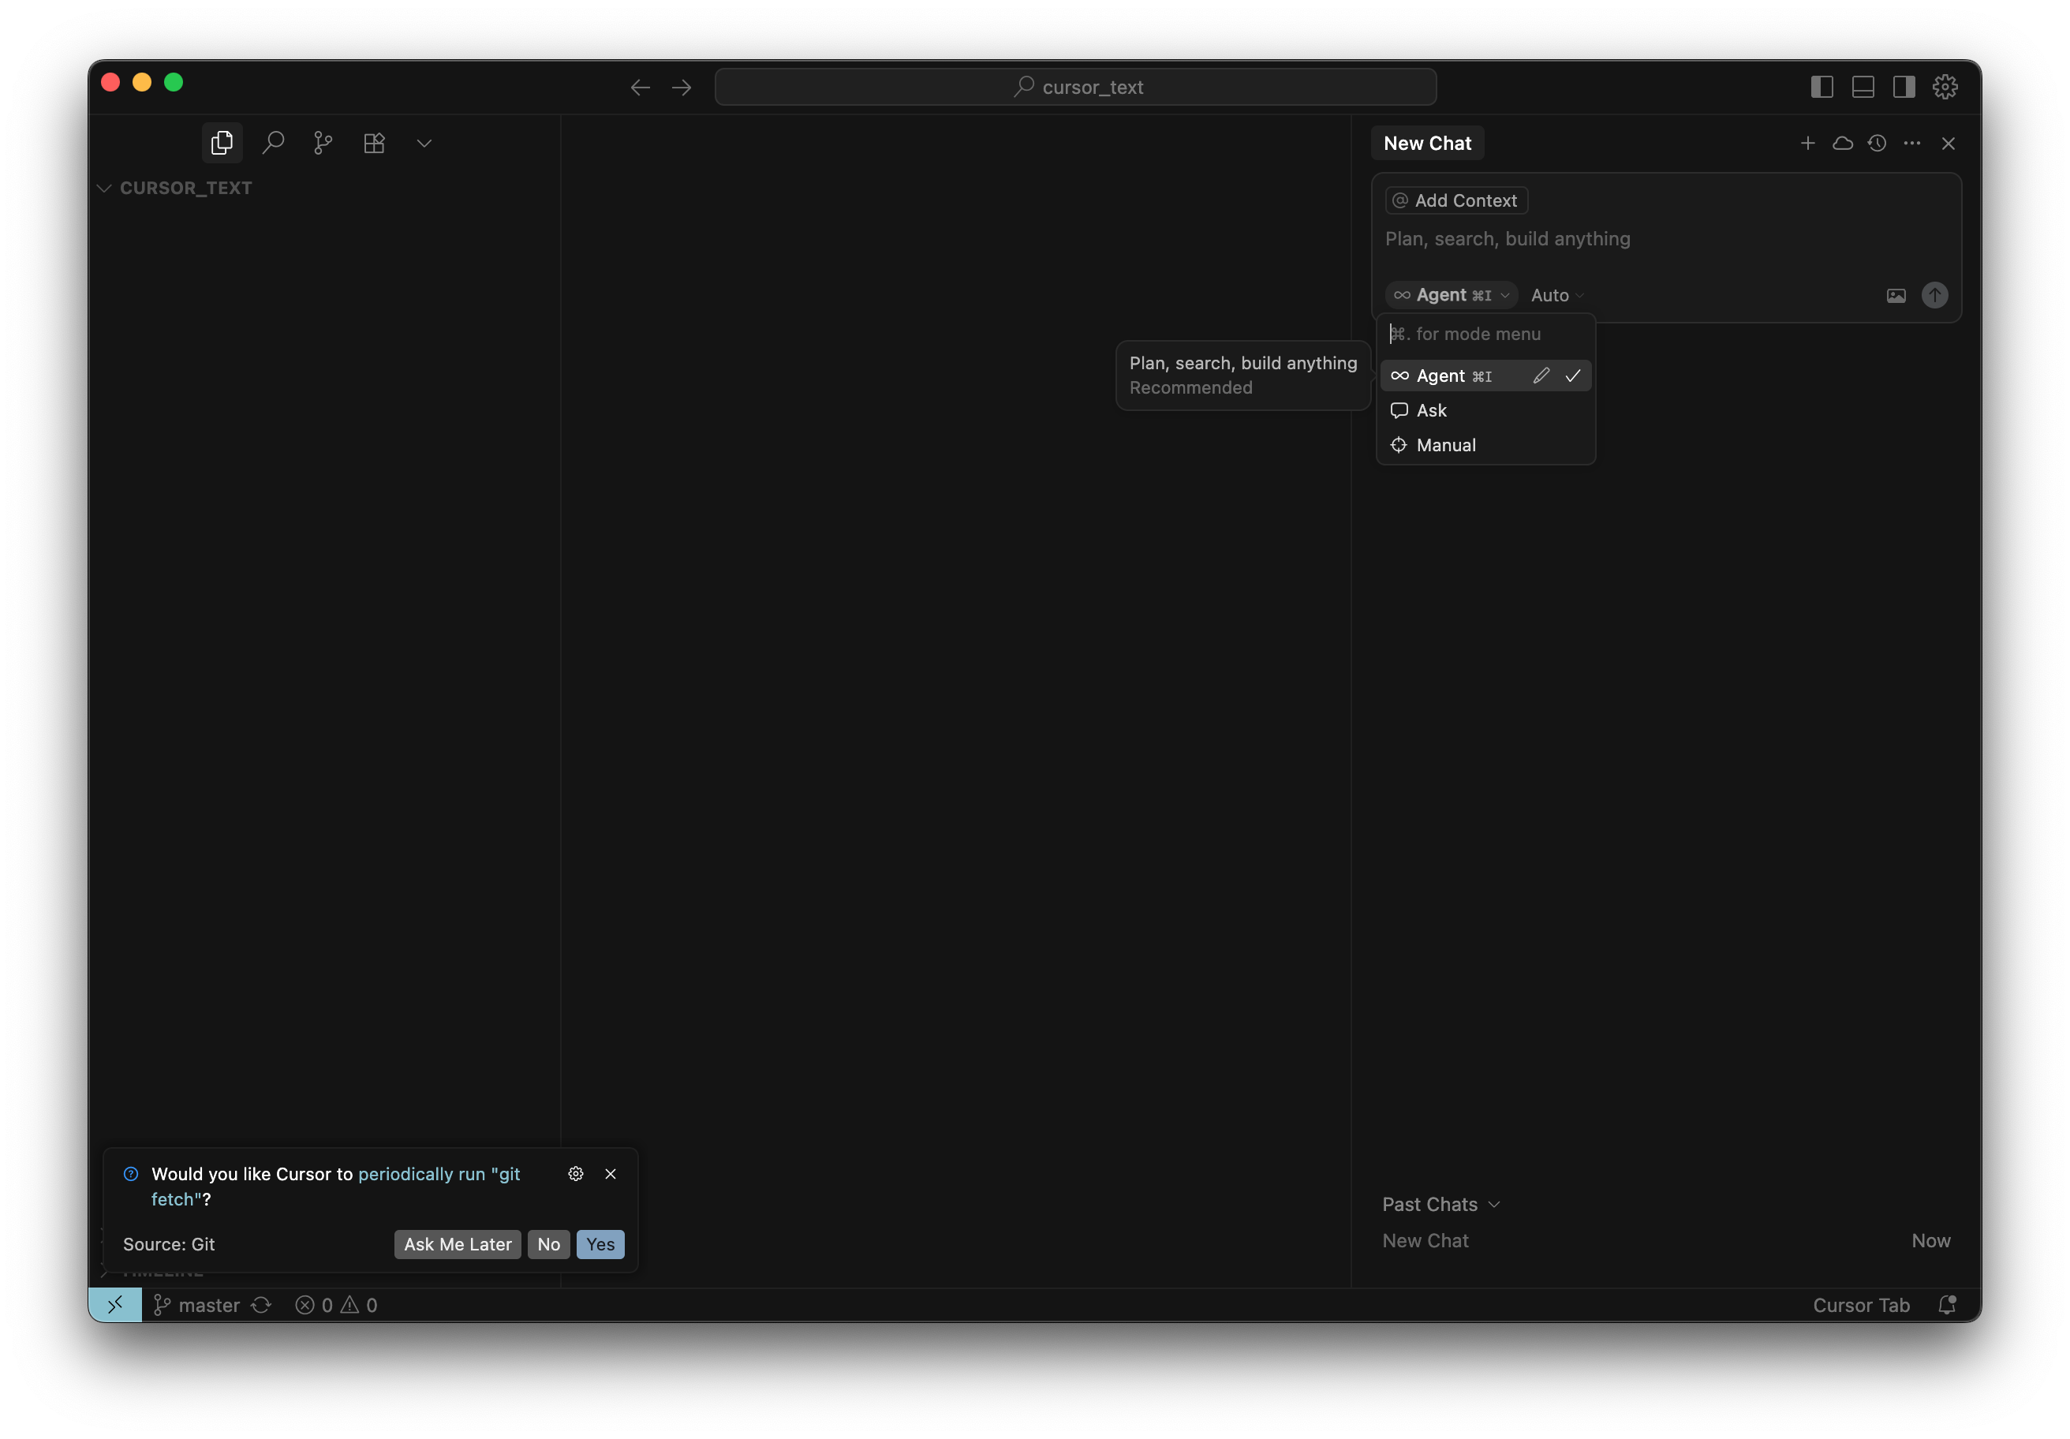The height and width of the screenshot is (1439, 2070).
Task: Open the Extensions view
Action: coord(374,144)
